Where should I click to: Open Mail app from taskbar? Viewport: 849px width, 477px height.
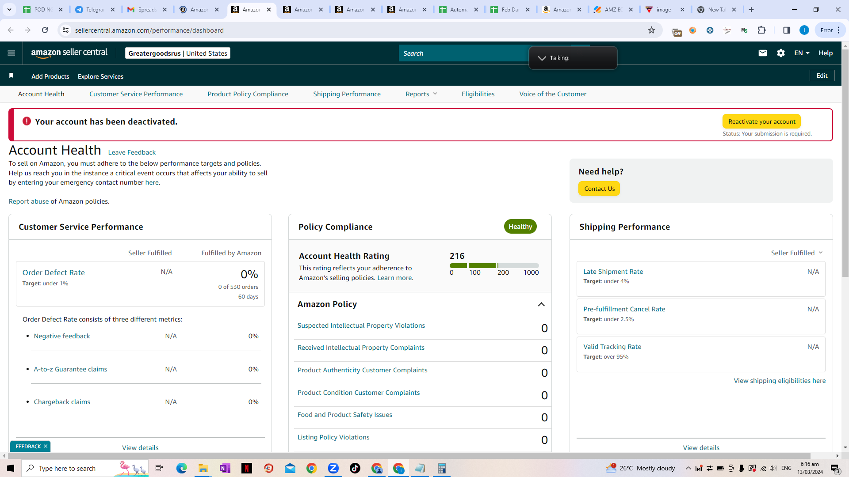pyautogui.click(x=290, y=468)
